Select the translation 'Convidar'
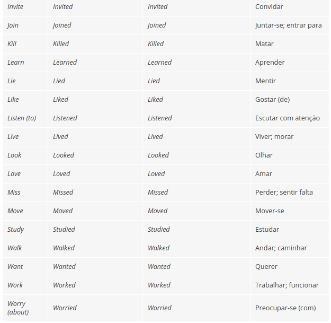The width and height of the screenshot is (331, 323). [269, 7]
